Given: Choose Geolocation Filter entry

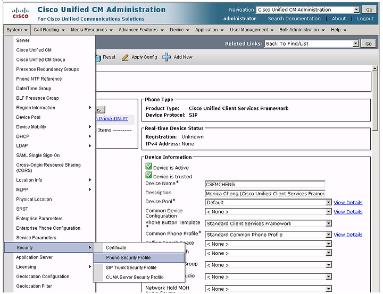Looking at the screenshot, I should (x=34, y=286).
